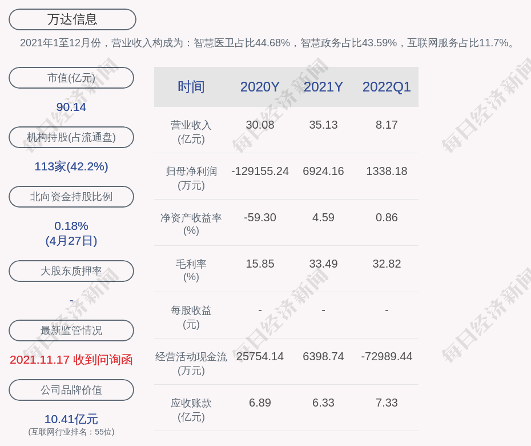The height and width of the screenshot is (446, 531).
Task: Select the 113家(42.2%) institutional holding value
Action: pos(71,166)
